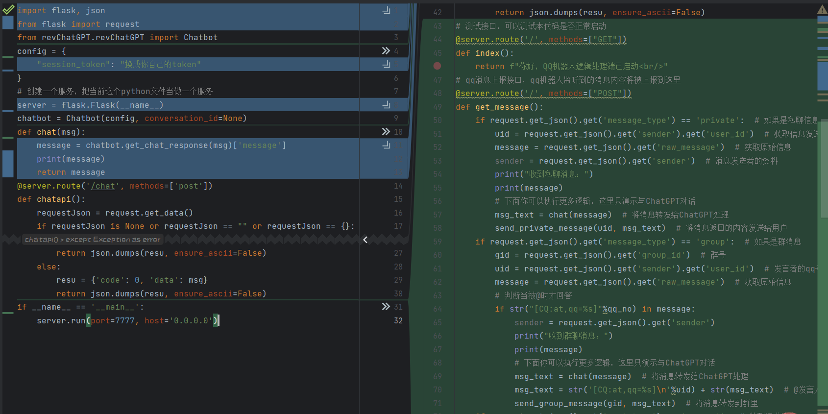This screenshot has width=828, height=414.
Task: Click 'import flask, json' on line 1
Action: (x=61, y=11)
